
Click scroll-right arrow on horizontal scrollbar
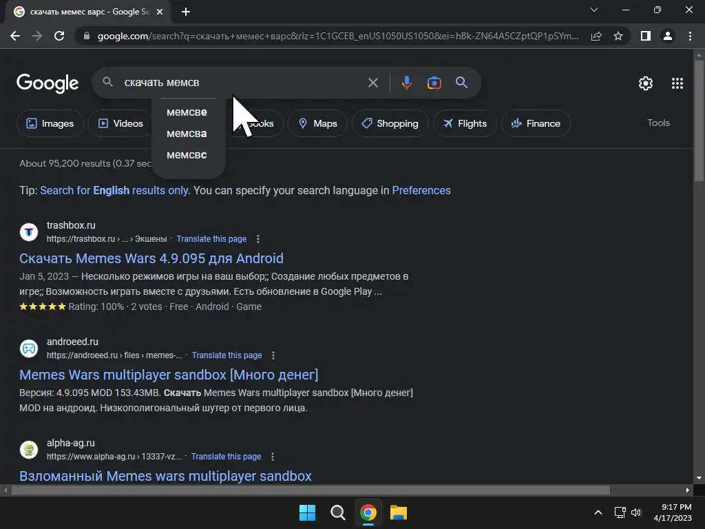pyautogui.click(x=688, y=490)
